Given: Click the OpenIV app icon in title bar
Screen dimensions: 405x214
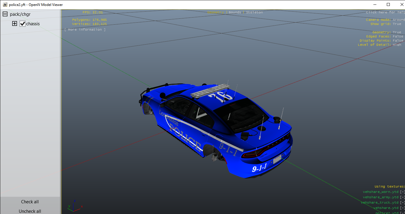Looking at the screenshot, I should click(5, 5).
